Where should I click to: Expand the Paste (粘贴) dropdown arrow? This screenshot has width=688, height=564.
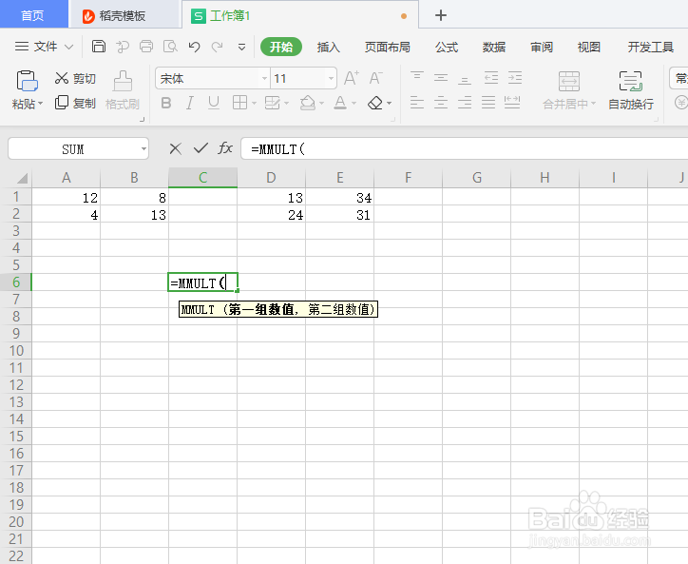(x=40, y=104)
